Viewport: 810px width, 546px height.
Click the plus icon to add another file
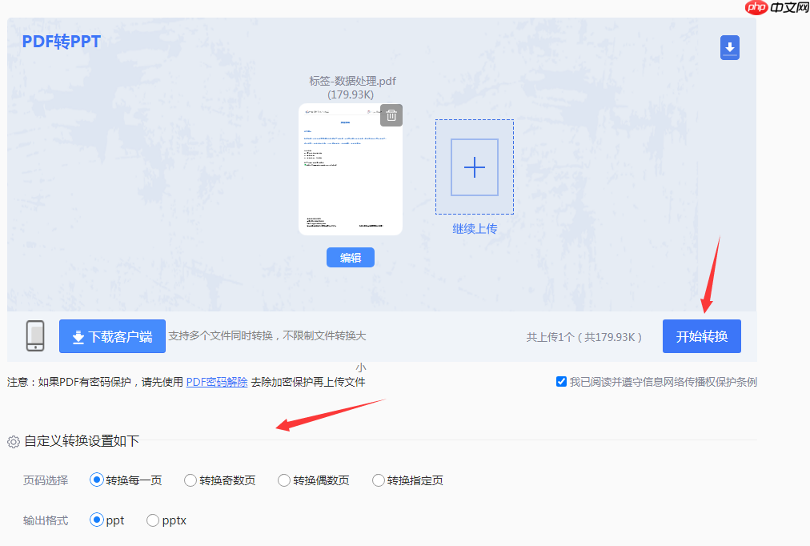pos(474,167)
